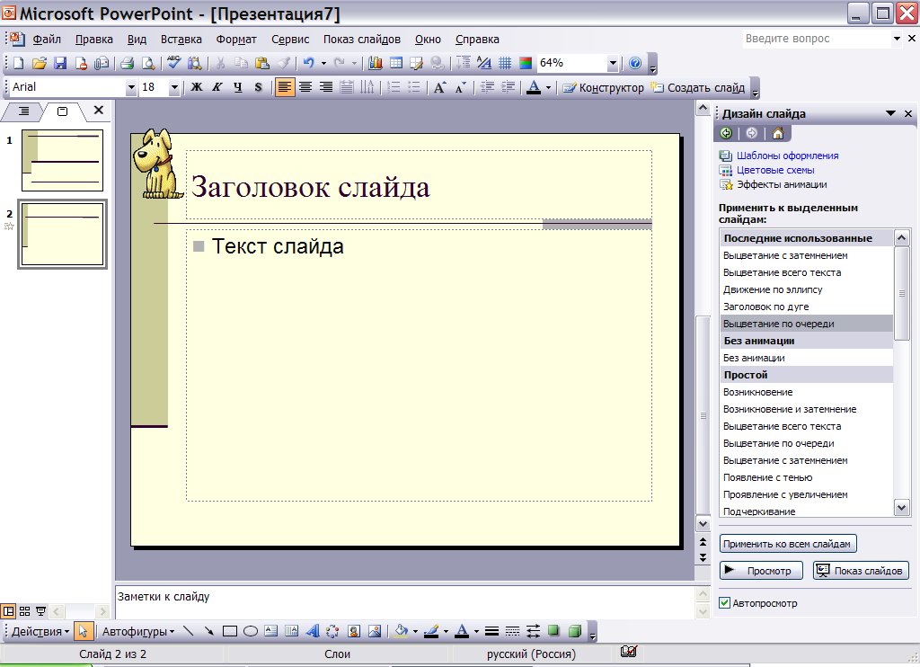920x667 pixels.
Task: Increase font size with the large A icon
Action: (439, 87)
